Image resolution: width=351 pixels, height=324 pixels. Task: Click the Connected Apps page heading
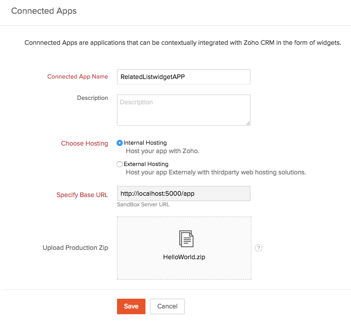tap(44, 11)
